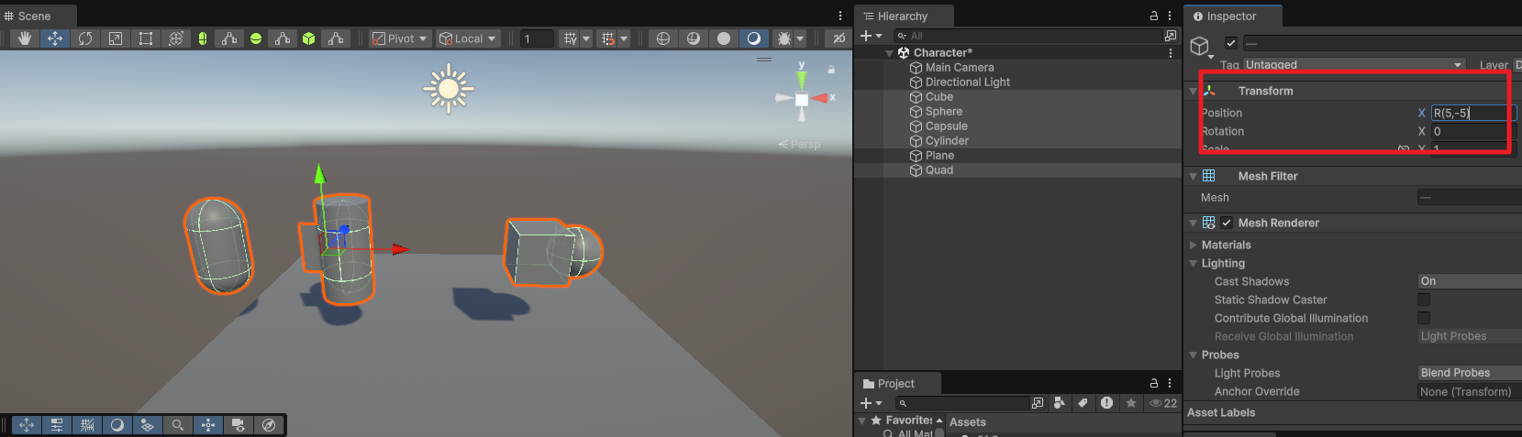1522x437 pixels.
Task: Select Capsule object in Hierarchy
Action: coord(947,126)
